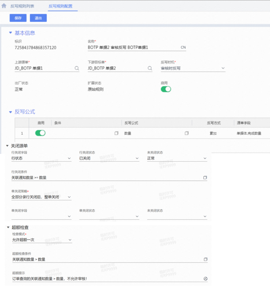Collapse the 基本信息 section
Screen dimensions: 270x286
10,33
